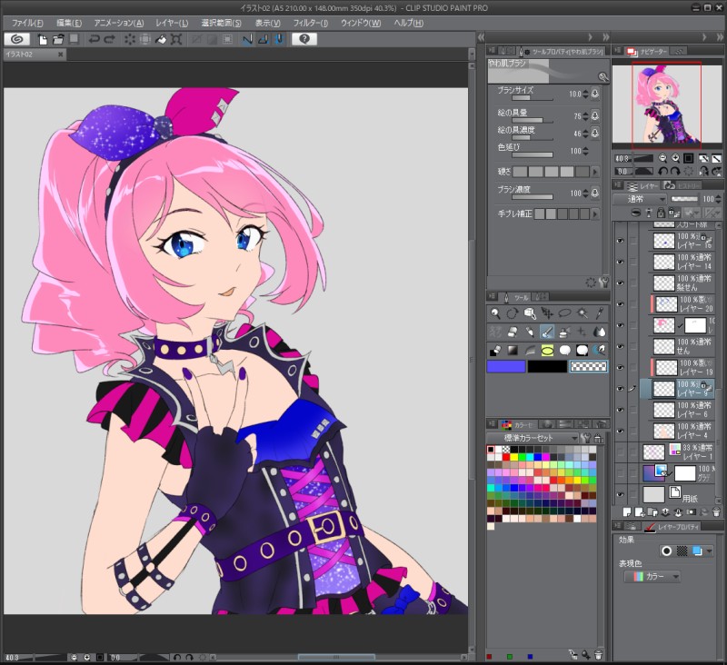The height and width of the screenshot is (665, 727).
Task: Hide レイヤー 6 with its eye icon
Action: [621, 410]
